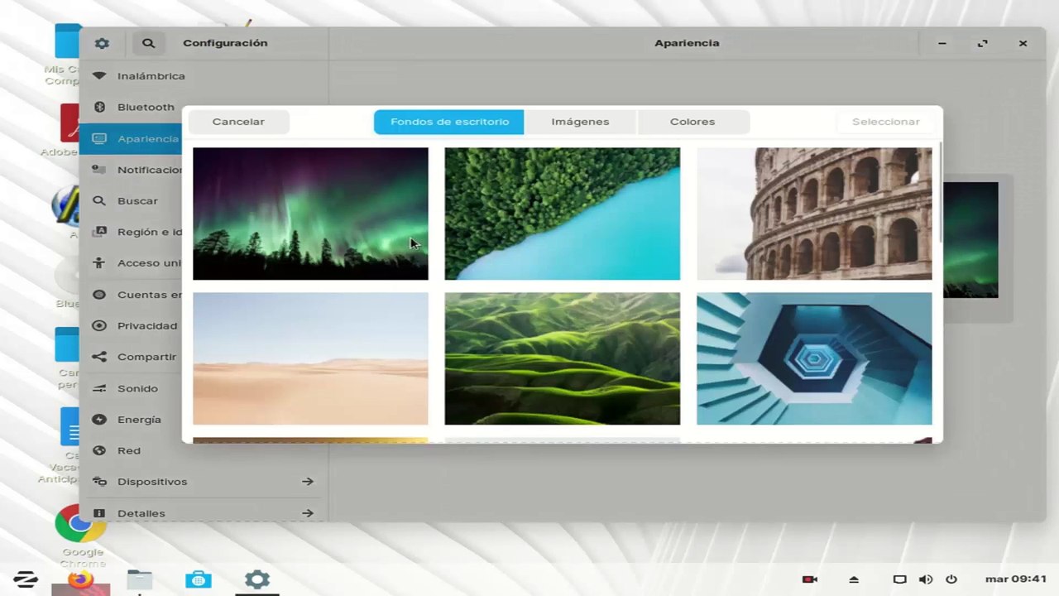Click the Red globe icon in the sidebar
This screenshot has width=1059, height=596.
pos(99,450)
